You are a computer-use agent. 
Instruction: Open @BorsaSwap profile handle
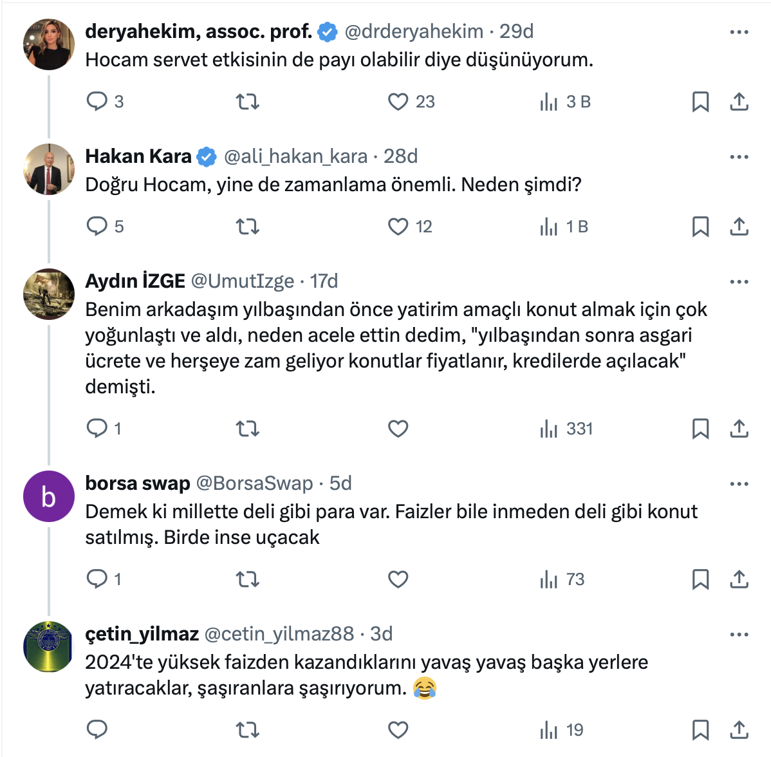254,483
